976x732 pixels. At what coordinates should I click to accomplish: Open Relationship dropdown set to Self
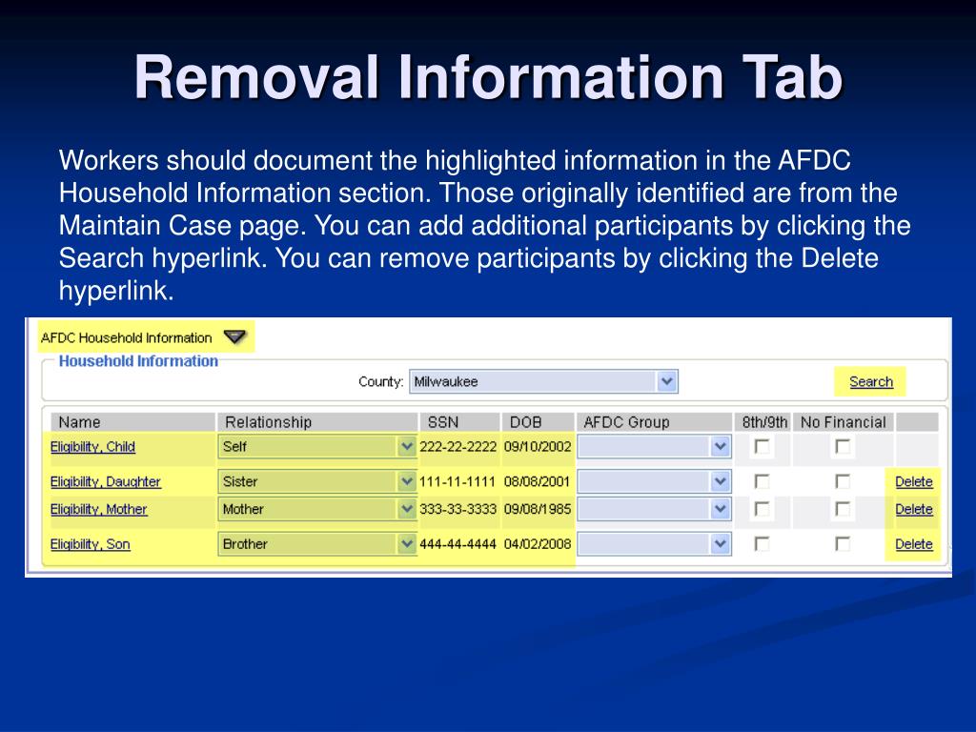coord(316,446)
